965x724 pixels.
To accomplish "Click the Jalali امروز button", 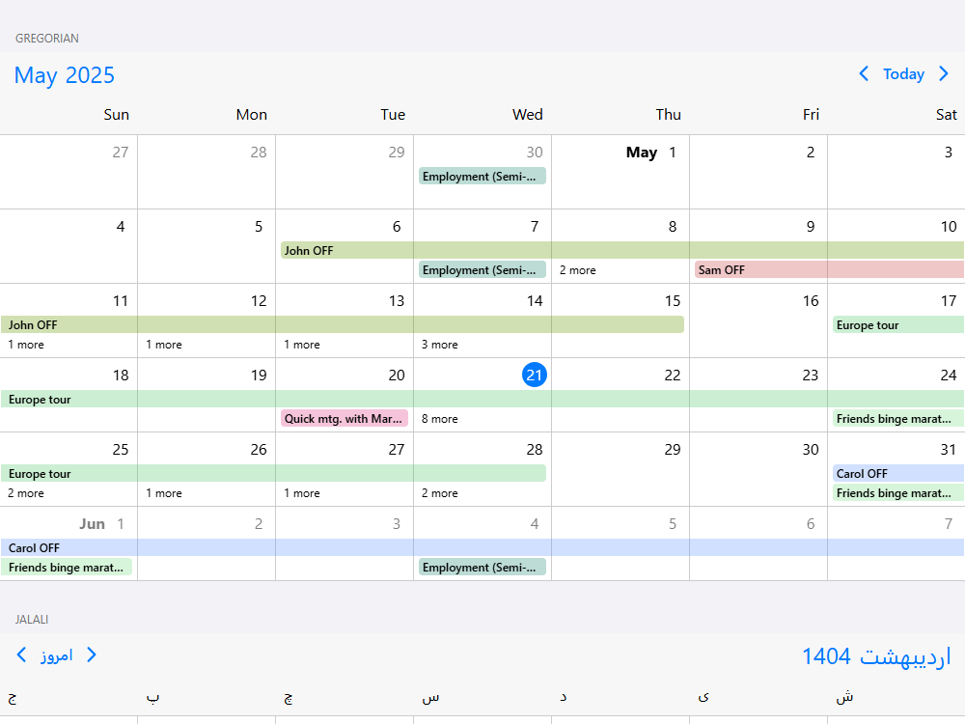I will click(x=57, y=655).
